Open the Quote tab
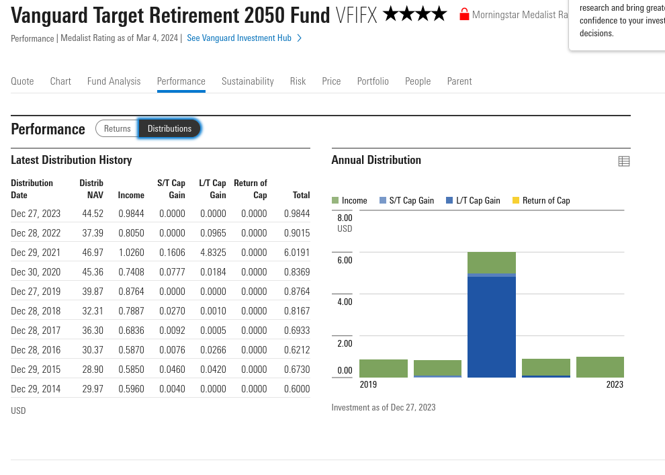The width and height of the screenshot is (665, 475). [x=22, y=81]
